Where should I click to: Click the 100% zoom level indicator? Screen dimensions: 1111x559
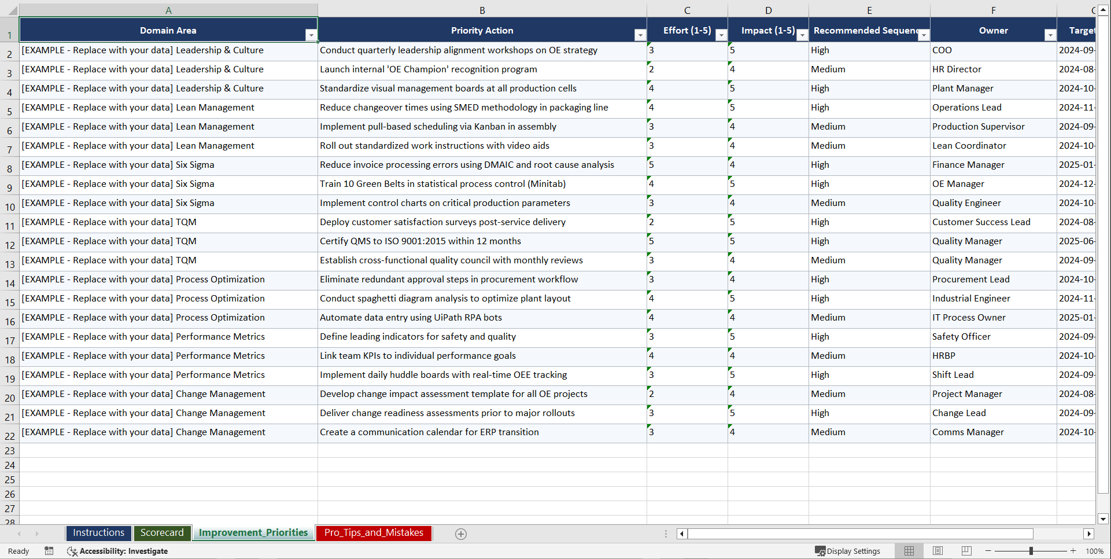[1095, 551]
